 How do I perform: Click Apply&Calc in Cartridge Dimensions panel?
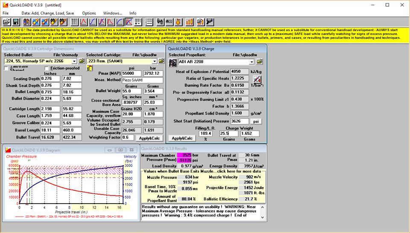tap(149, 138)
